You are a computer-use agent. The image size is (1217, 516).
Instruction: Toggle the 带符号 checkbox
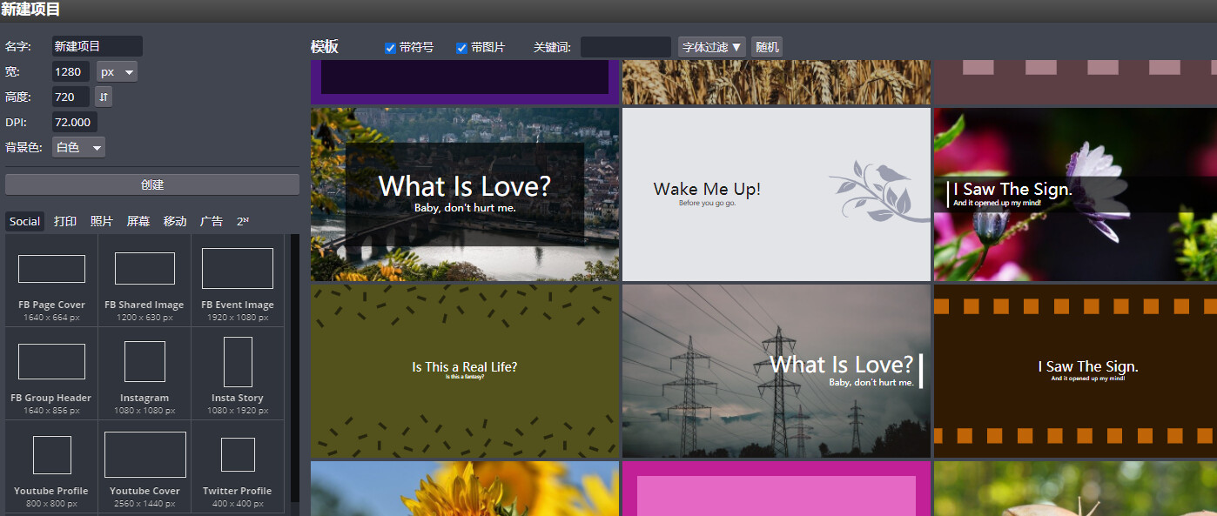click(390, 48)
